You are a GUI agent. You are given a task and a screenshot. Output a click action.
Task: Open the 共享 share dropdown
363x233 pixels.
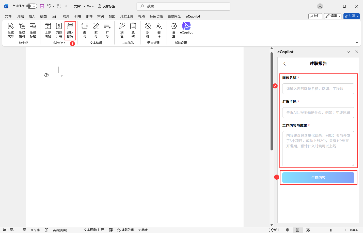pyautogui.click(x=351, y=16)
